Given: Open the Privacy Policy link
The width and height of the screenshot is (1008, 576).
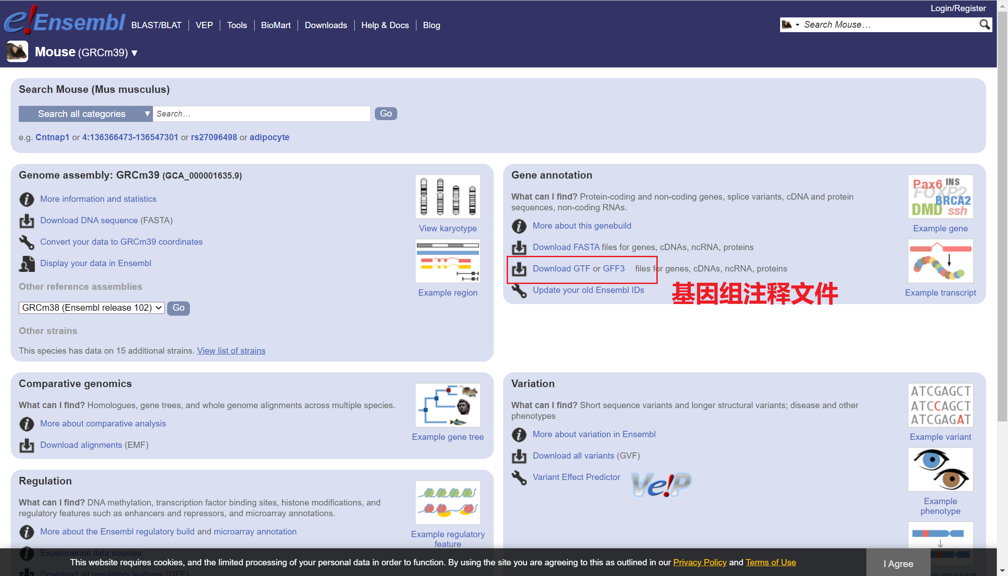Looking at the screenshot, I should [700, 562].
